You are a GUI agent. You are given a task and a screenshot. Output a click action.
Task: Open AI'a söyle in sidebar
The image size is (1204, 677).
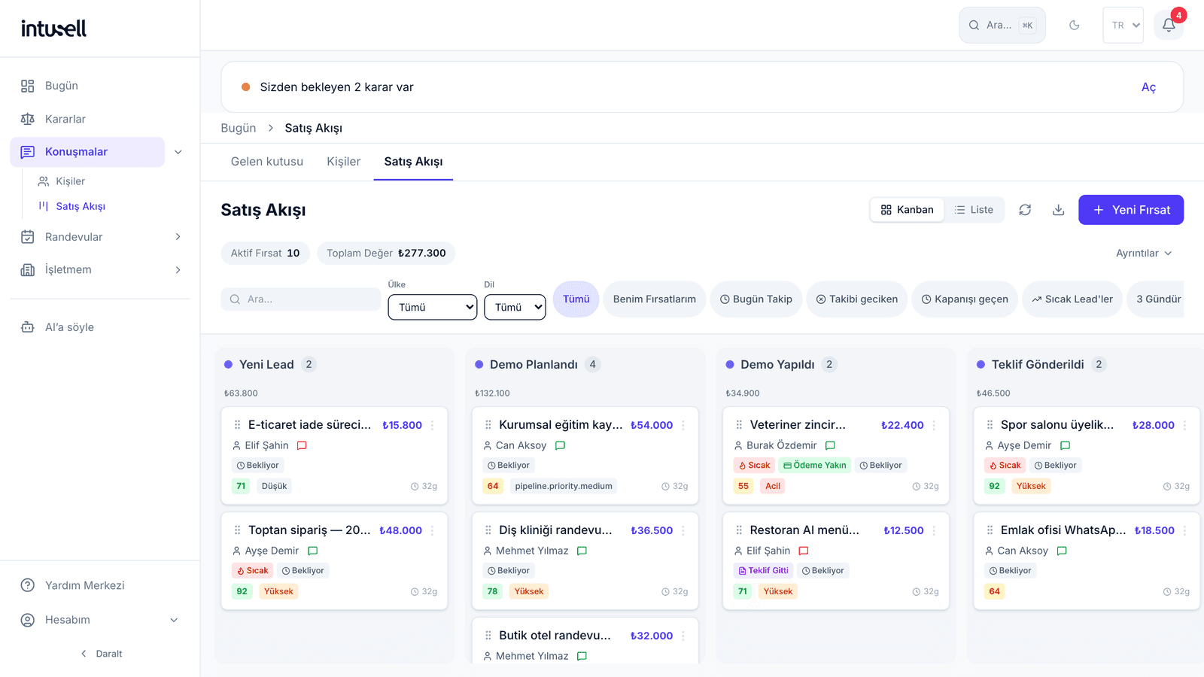tap(100, 327)
